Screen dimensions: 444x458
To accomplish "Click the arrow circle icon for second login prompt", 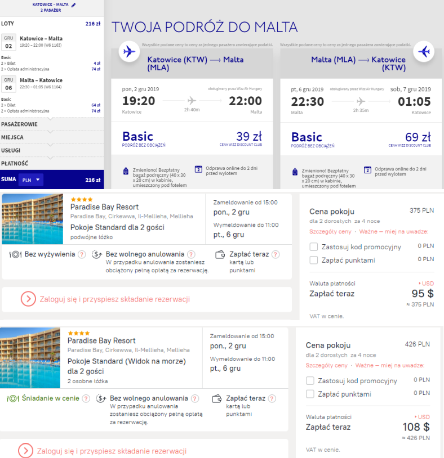I will [25, 451].
